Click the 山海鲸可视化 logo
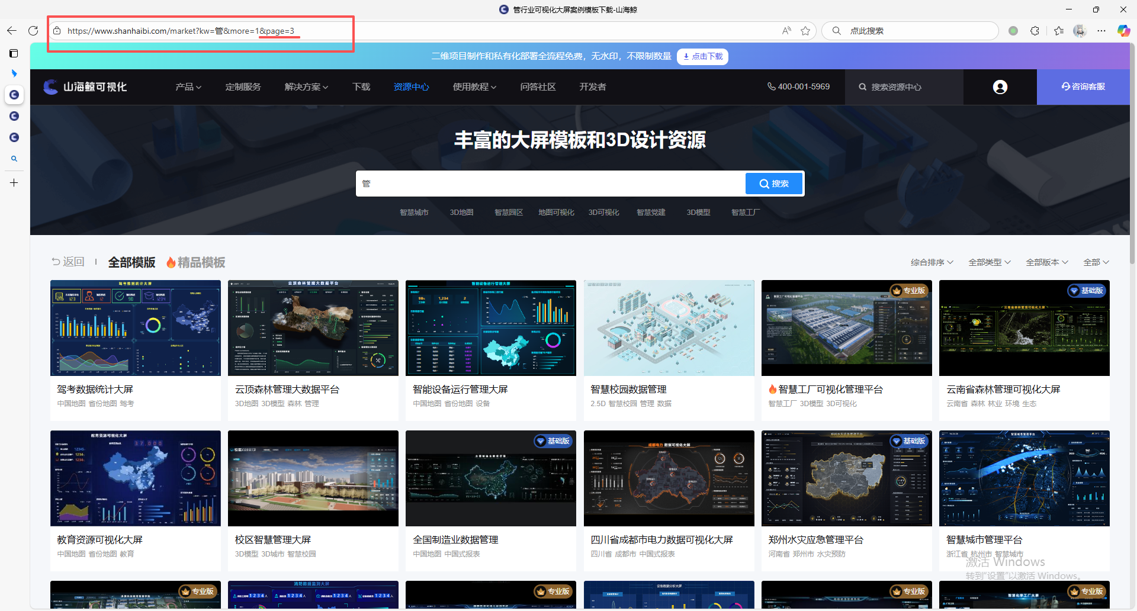Screen dimensions: 1137x611 pyautogui.click(x=85, y=87)
